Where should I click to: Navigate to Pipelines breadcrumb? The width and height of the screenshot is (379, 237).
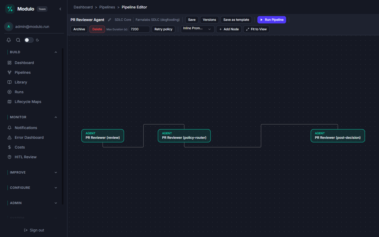coord(107,7)
